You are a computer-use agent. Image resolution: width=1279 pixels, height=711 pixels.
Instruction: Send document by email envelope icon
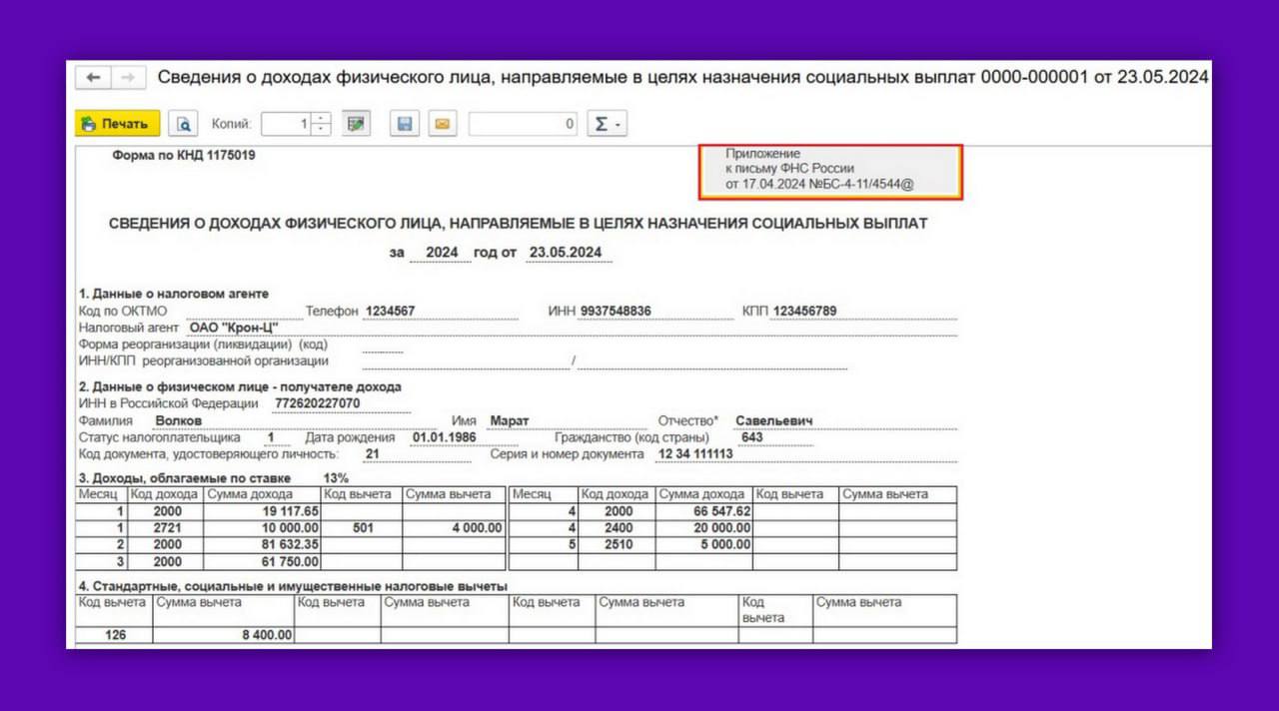pyautogui.click(x=442, y=124)
